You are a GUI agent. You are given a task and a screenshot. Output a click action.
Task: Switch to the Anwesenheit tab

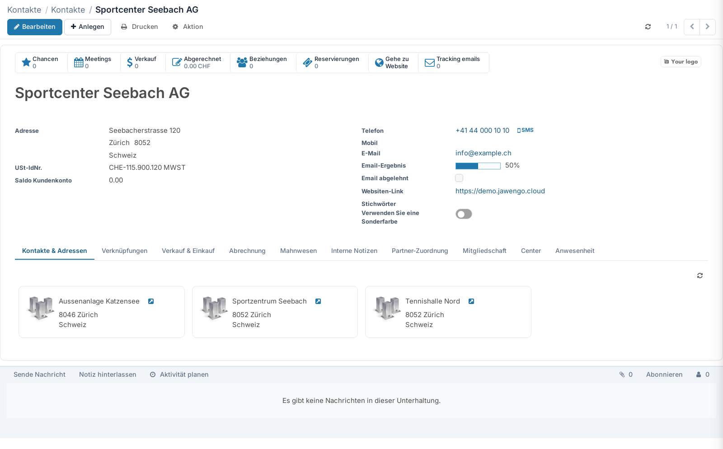point(575,251)
